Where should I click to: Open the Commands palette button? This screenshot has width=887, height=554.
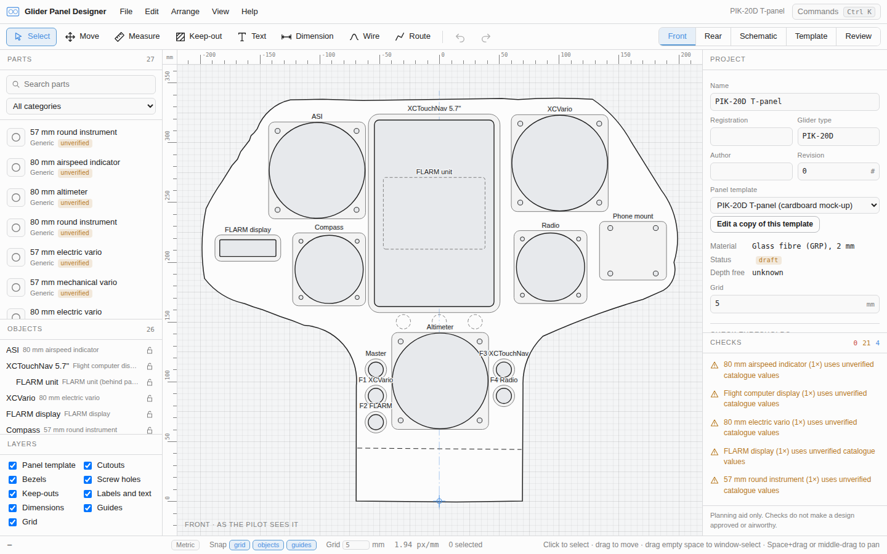(836, 12)
